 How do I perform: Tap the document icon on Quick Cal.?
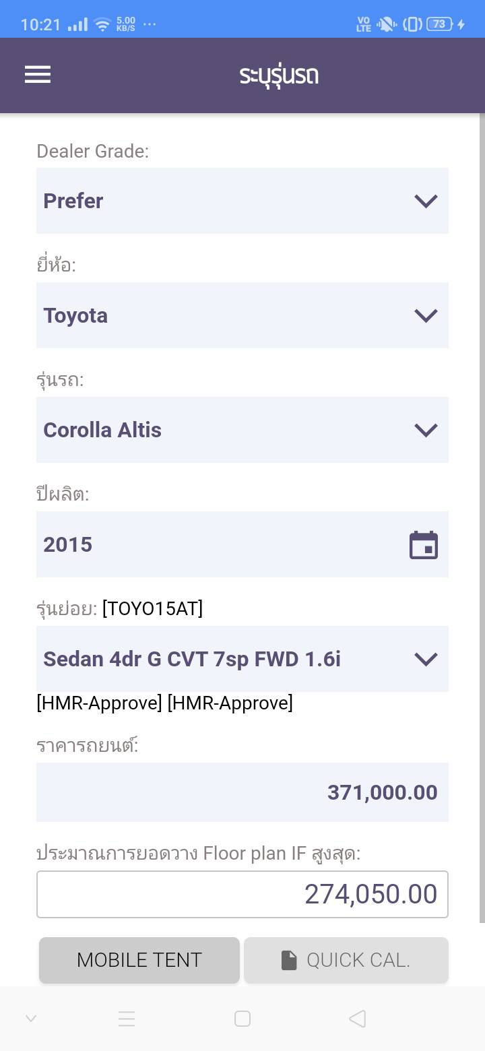point(289,960)
